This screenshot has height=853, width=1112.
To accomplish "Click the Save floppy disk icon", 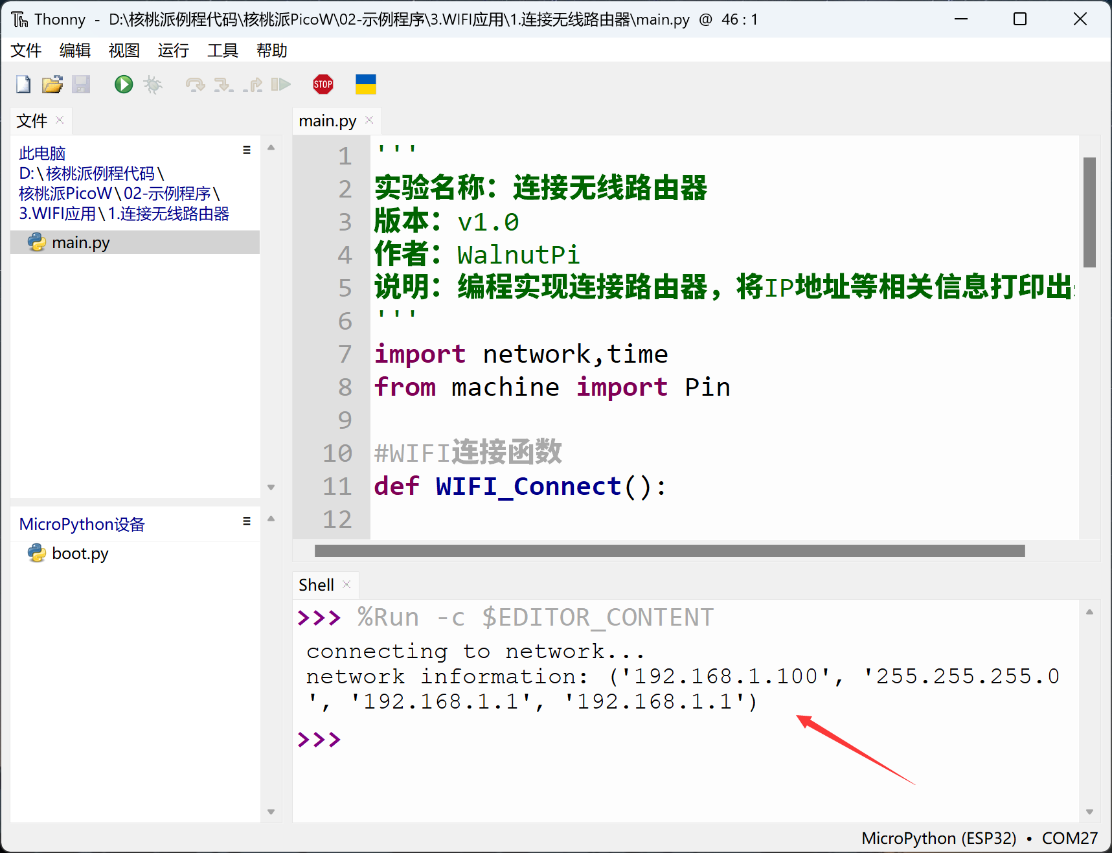I will 81,85.
